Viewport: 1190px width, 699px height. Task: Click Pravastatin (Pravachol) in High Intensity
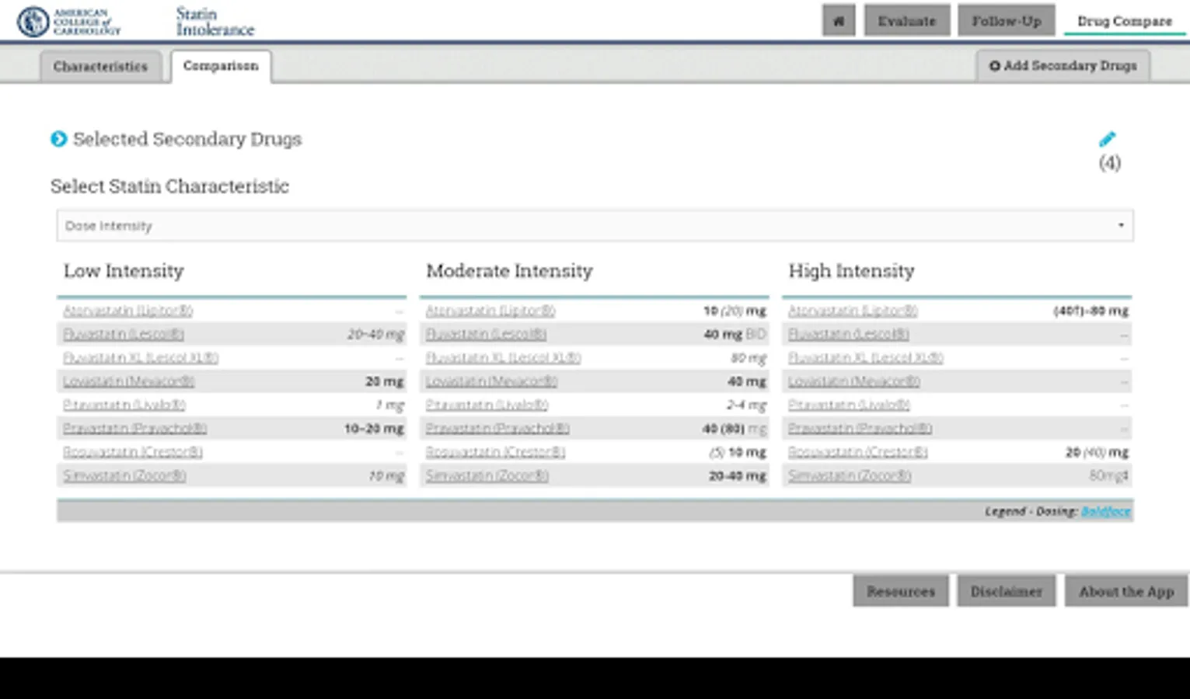pos(860,429)
